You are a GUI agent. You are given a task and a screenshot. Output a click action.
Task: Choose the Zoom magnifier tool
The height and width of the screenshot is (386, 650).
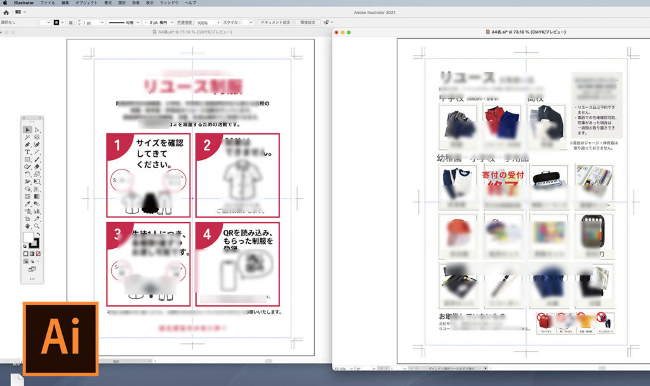37,225
